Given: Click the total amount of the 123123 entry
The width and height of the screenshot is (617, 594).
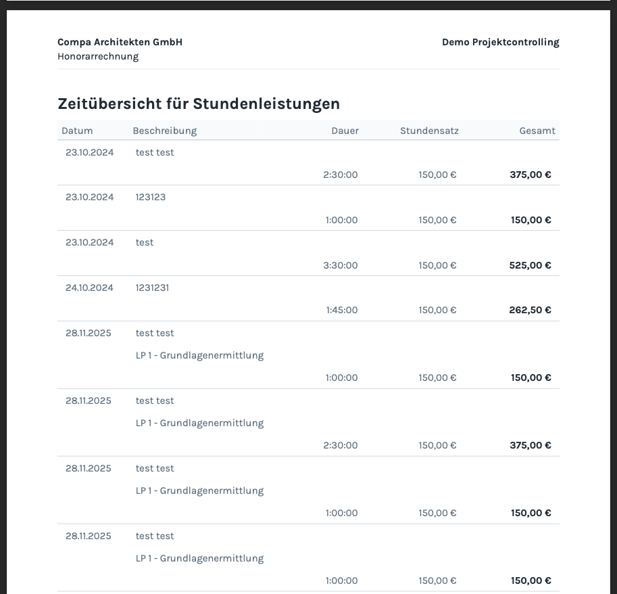Looking at the screenshot, I should click(x=530, y=220).
